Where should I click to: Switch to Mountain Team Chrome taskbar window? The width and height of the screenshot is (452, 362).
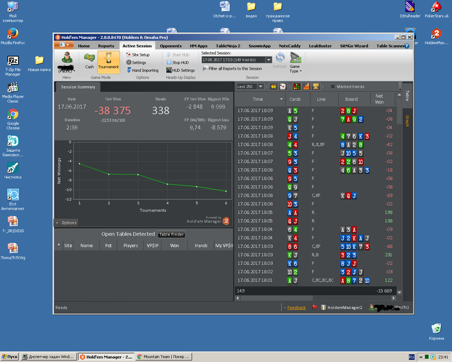(164, 357)
